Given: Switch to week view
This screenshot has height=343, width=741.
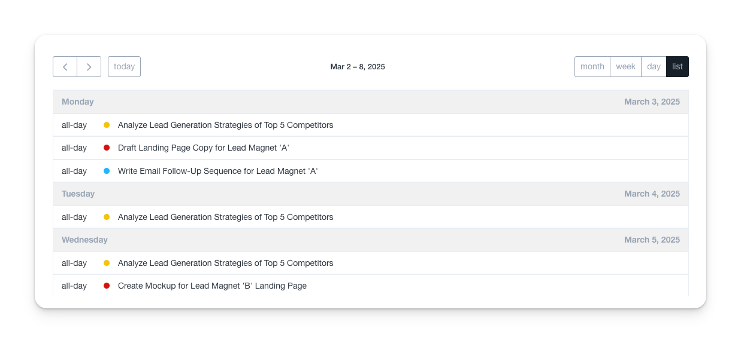Looking at the screenshot, I should tap(625, 67).
